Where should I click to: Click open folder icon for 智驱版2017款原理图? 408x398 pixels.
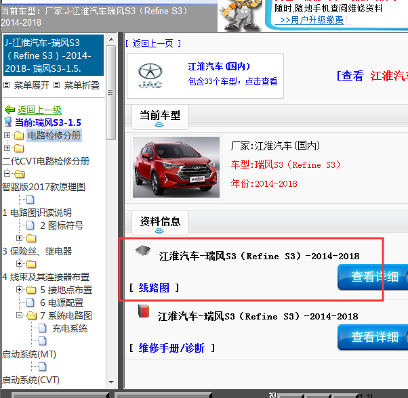tap(19, 174)
